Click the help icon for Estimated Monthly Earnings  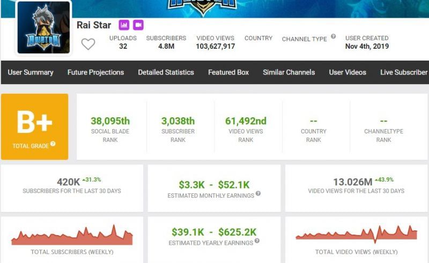258,194
